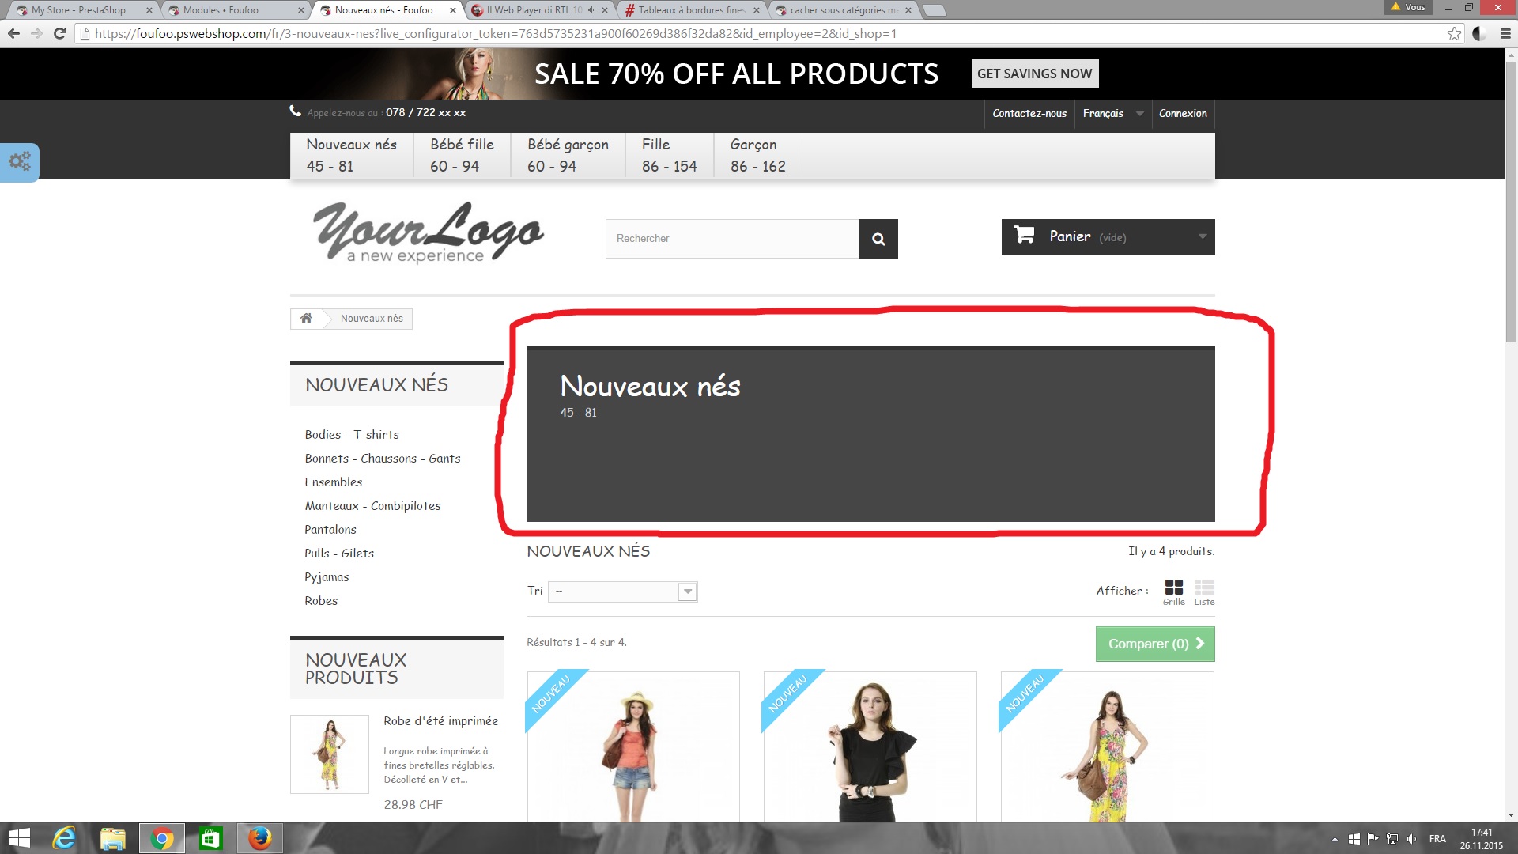Open the Tri sort dropdown
This screenshot has height=854, width=1518.
623,591
